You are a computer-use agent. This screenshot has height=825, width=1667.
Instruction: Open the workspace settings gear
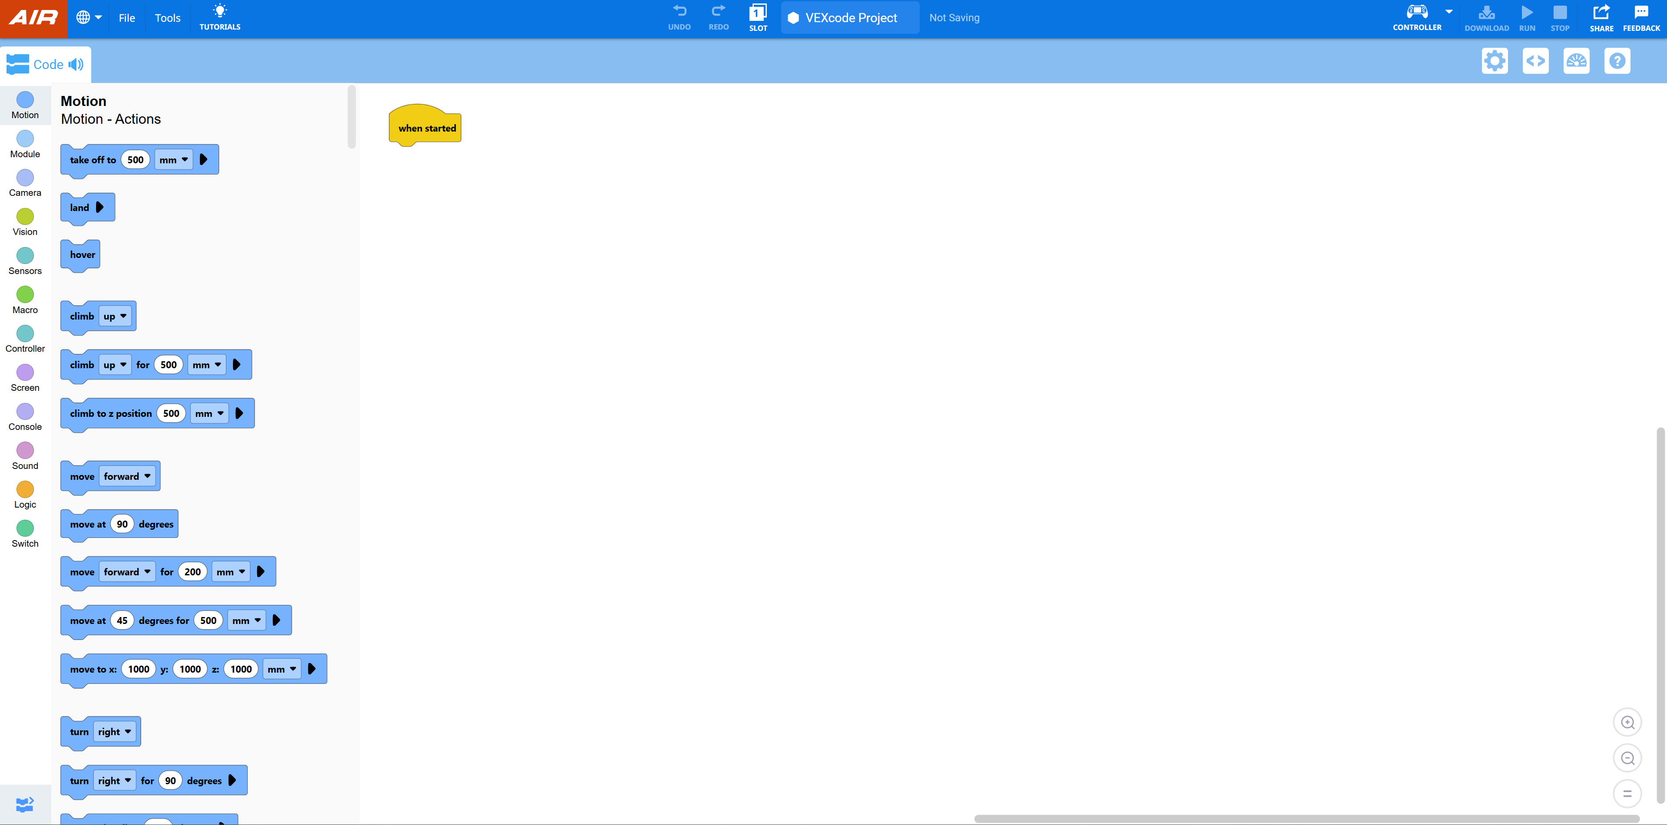[1495, 60]
